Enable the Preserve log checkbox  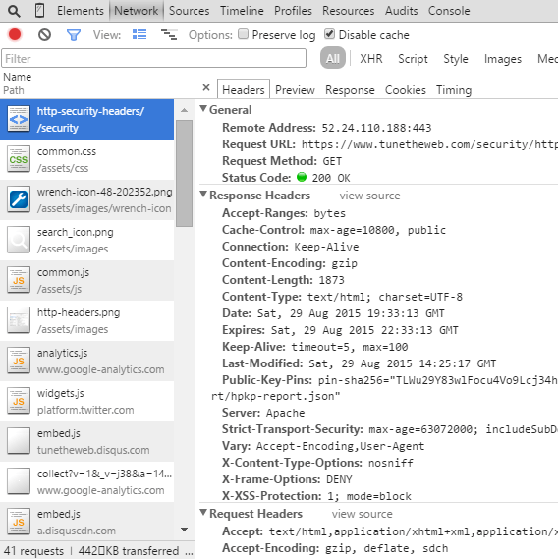coord(244,34)
